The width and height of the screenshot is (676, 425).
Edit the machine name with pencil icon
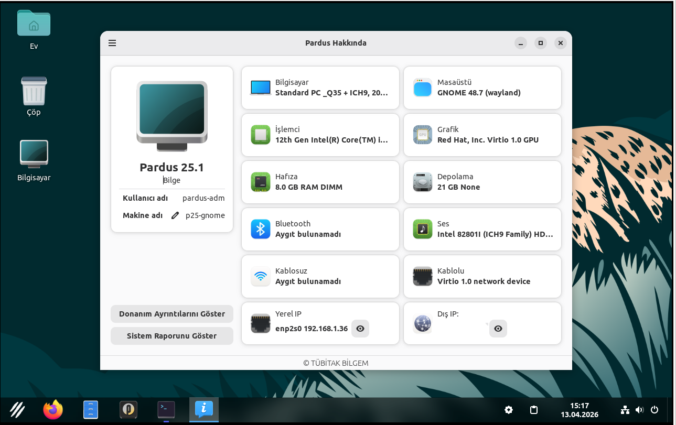click(x=175, y=215)
